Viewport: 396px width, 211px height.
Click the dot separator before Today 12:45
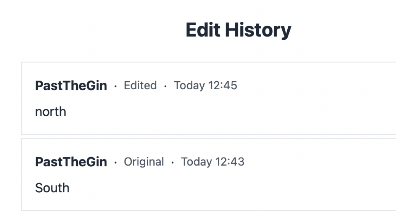tap(165, 86)
